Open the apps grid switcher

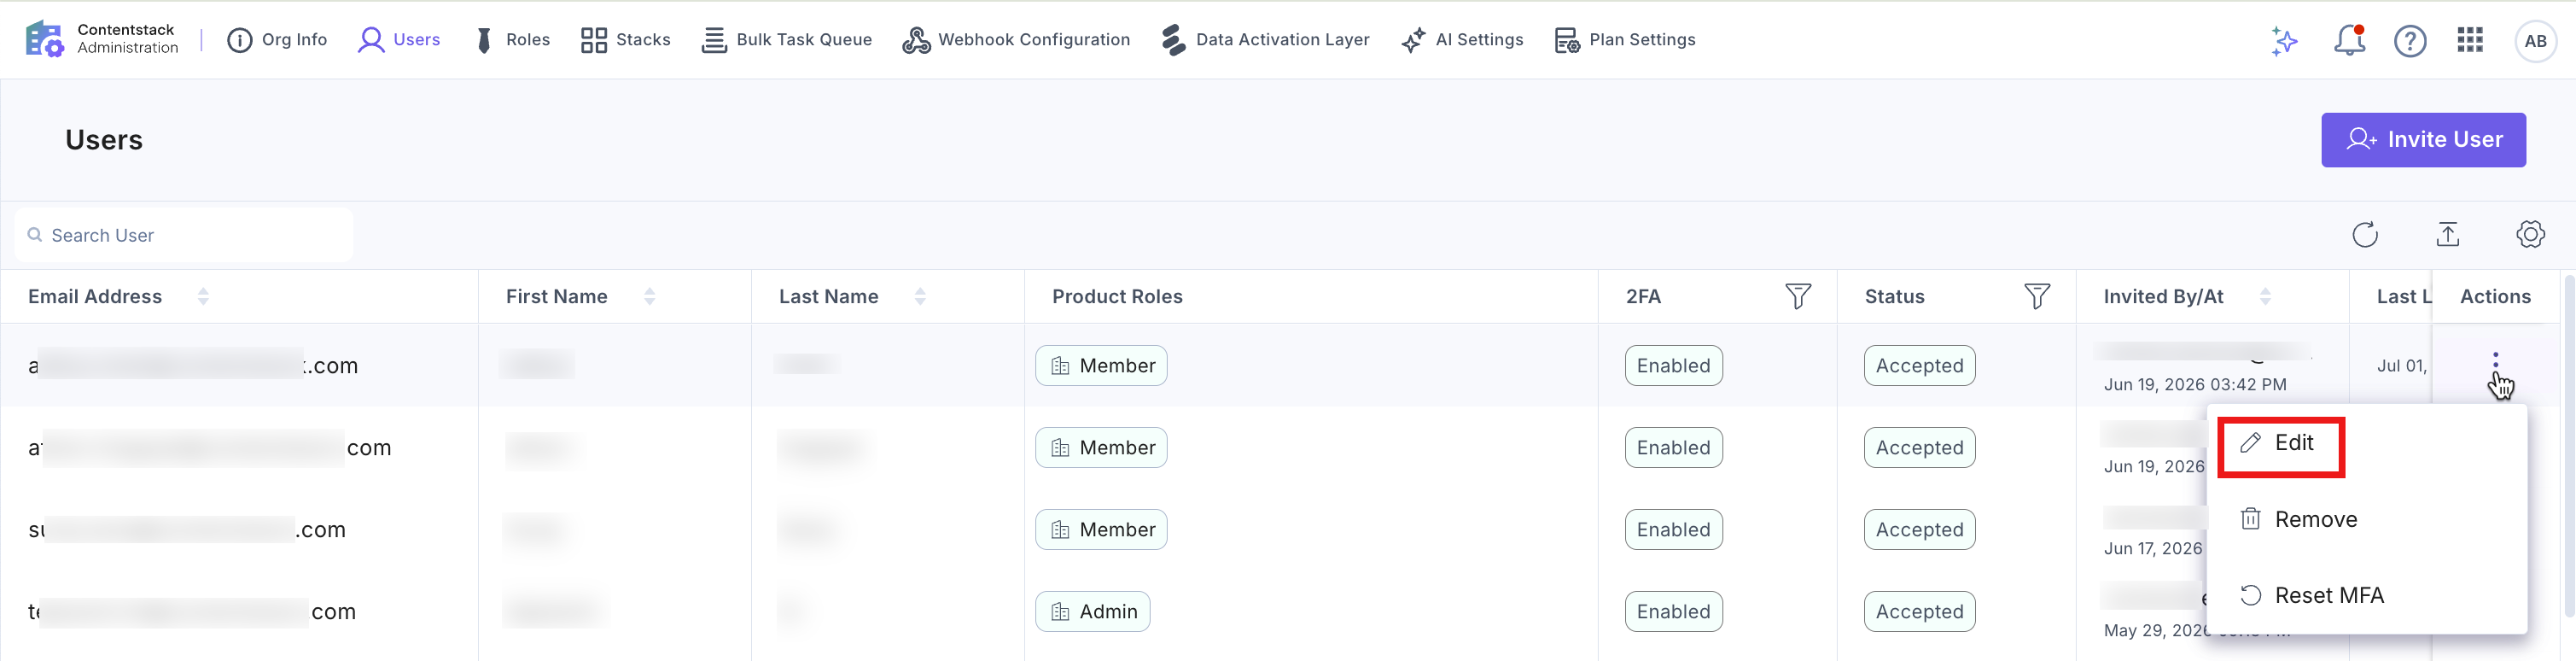point(2470,40)
